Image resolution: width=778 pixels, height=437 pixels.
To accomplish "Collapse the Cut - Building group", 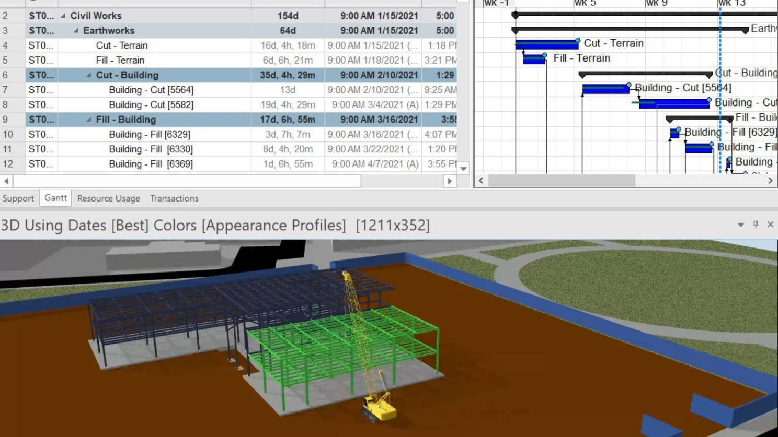I will tap(89, 75).
